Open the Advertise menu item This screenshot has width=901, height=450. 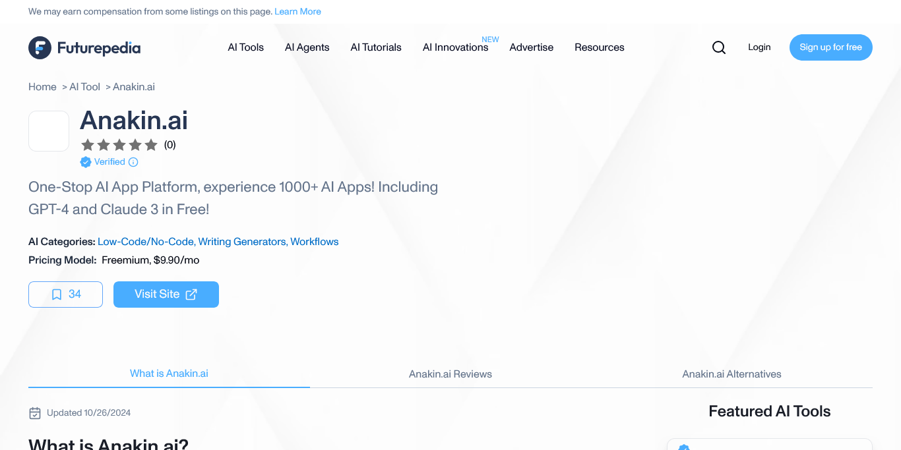532,47
